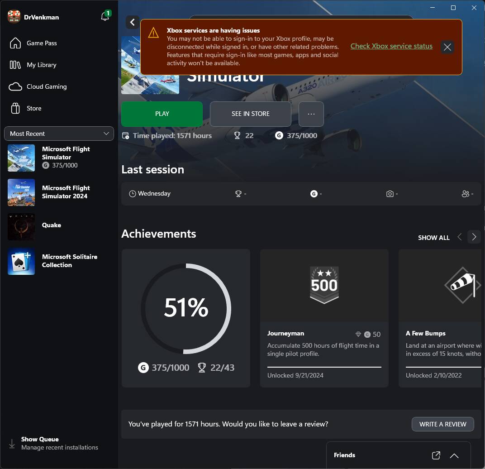Switch to Cloud Gaming
The image size is (485, 469).
click(46, 86)
